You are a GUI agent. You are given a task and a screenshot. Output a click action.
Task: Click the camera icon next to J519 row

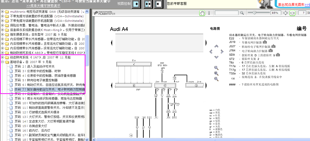[265, 42]
